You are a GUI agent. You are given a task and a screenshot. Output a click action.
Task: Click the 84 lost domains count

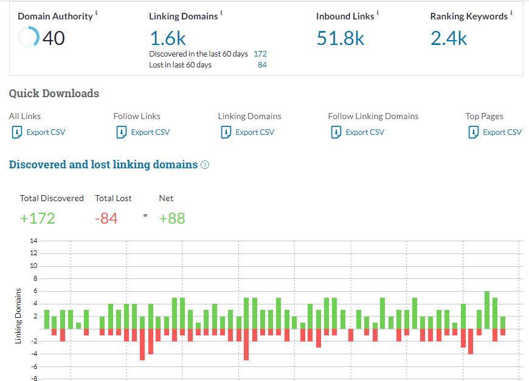coord(262,65)
